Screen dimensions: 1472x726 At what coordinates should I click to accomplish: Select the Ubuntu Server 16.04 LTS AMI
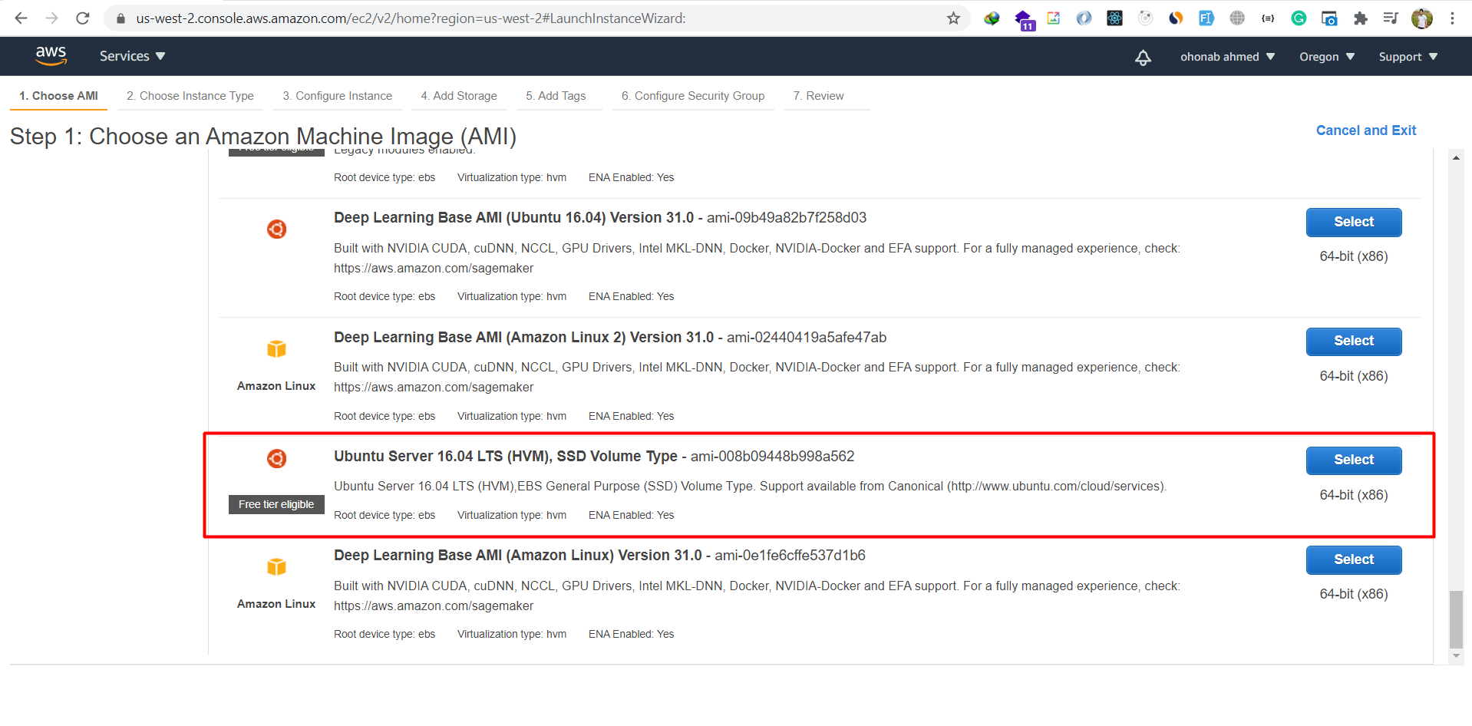(x=1354, y=460)
